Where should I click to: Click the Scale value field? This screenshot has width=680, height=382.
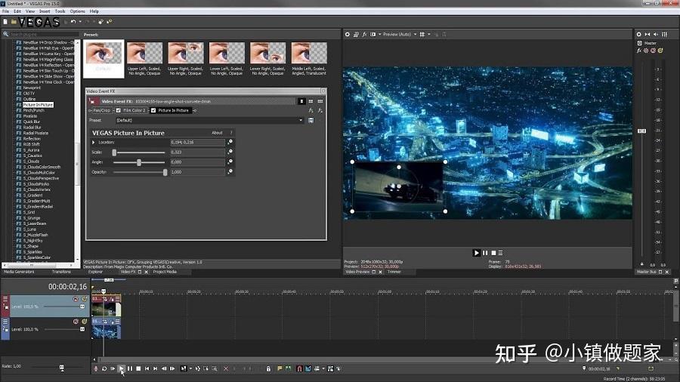click(x=197, y=152)
